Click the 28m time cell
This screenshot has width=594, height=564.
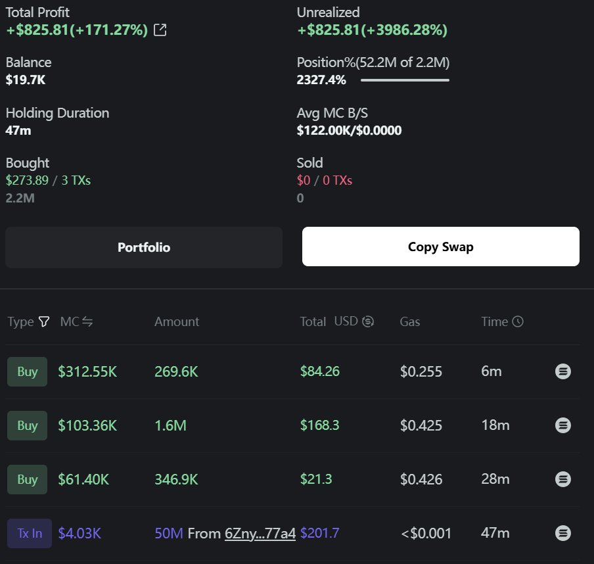coord(495,479)
